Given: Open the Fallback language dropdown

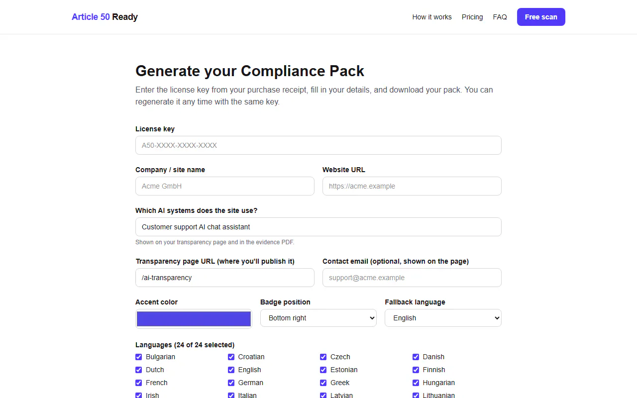Looking at the screenshot, I should (443, 318).
